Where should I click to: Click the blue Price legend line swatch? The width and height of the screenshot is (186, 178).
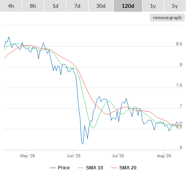pyautogui.click(x=53, y=168)
